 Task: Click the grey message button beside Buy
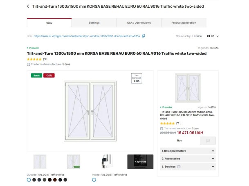click(x=208, y=141)
